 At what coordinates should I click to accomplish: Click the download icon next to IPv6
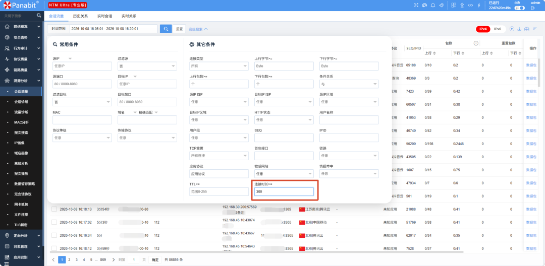coord(519,29)
